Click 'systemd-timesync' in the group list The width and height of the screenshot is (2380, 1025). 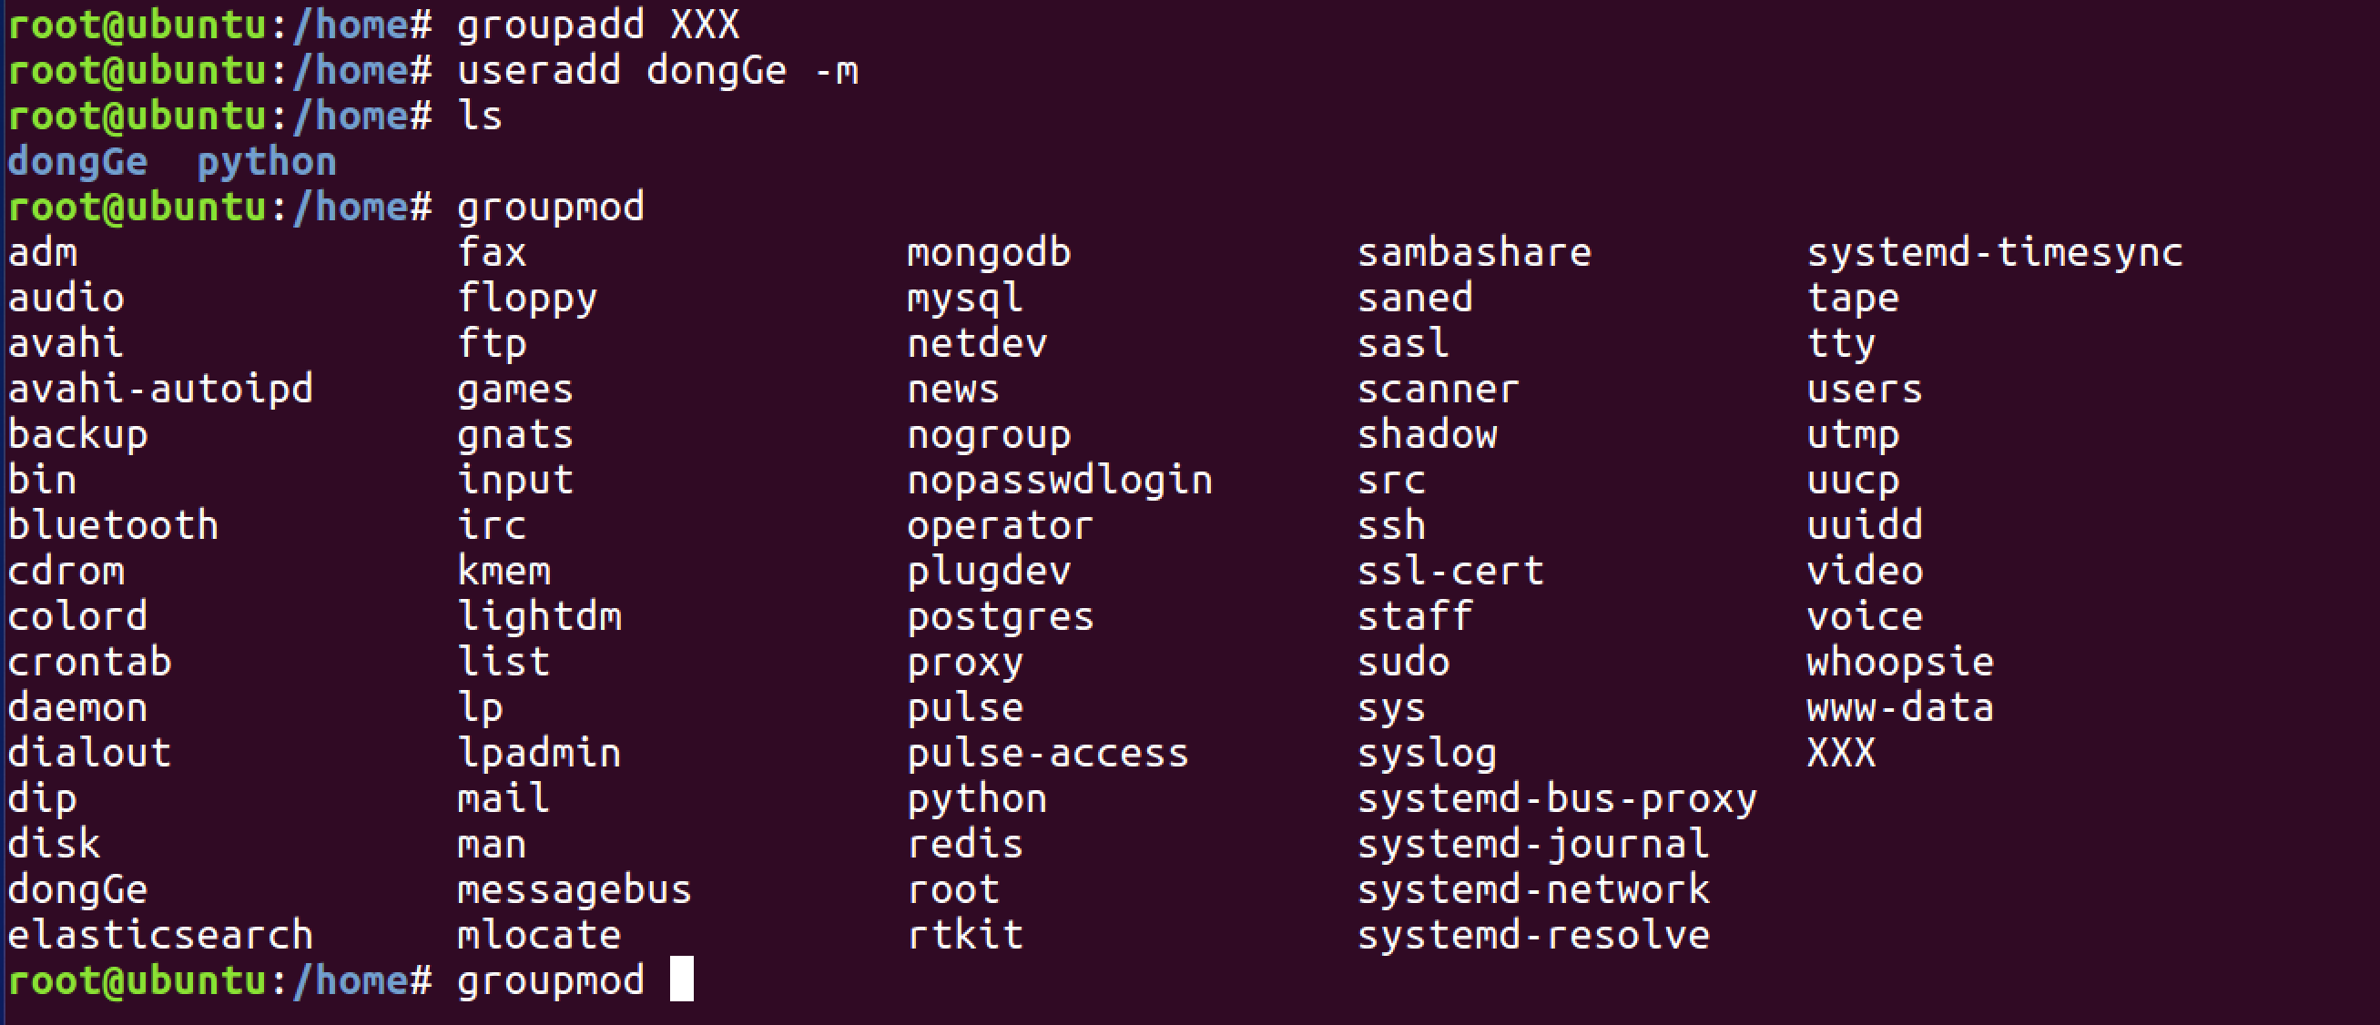[1995, 253]
